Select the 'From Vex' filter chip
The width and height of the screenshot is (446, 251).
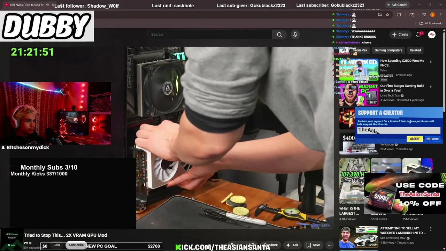point(360,50)
